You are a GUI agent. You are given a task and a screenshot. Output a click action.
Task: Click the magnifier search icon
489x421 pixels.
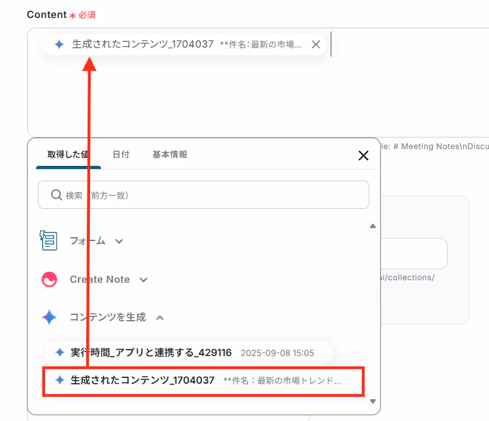(57, 195)
